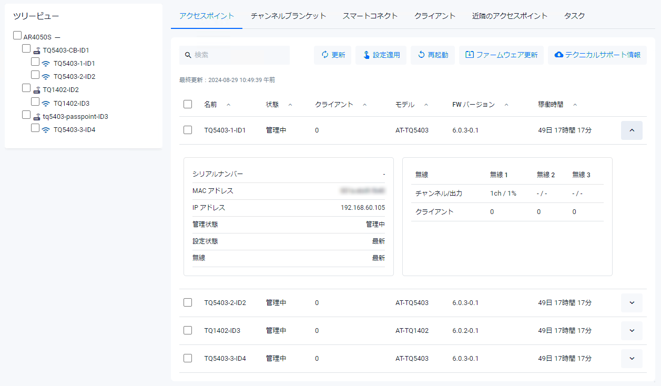Check the AR4050S checkbox in tree view
Image resolution: width=661 pixels, height=386 pixels.
(x=17, y=36)
